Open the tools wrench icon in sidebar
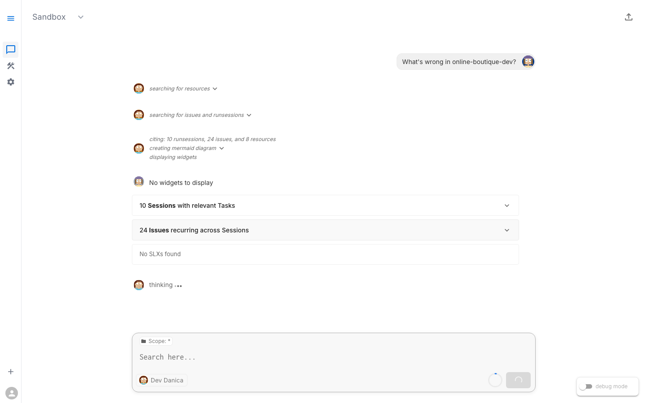 point(11,66)
